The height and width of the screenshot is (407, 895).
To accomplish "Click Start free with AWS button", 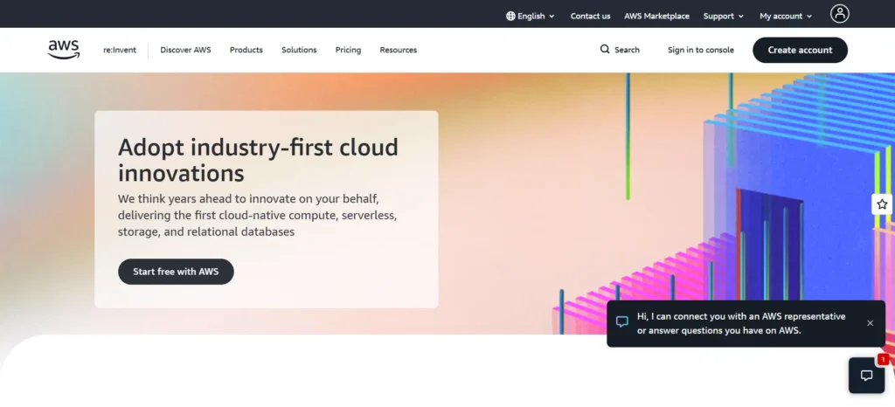I will [x=176, y=272].
